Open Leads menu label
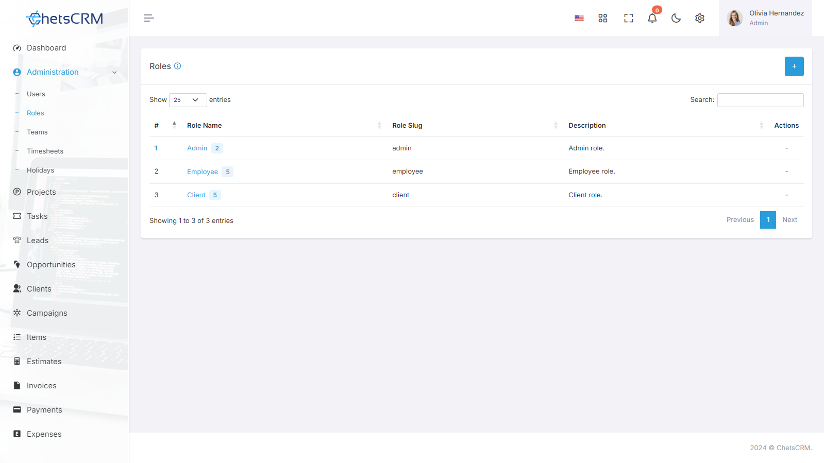This screenshot has height=463, width=824. coord(38,241)
